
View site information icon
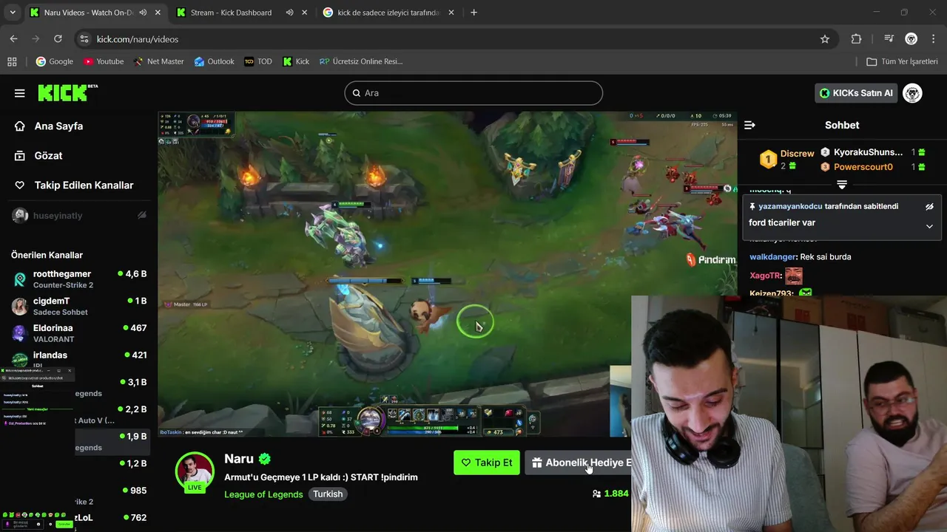point(84,39)
